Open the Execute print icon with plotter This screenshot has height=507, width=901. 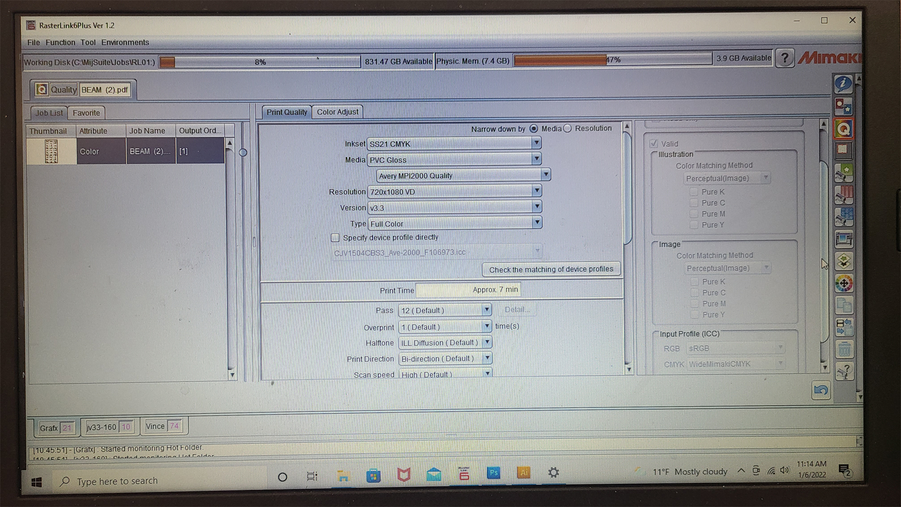[x=843, y=239]
